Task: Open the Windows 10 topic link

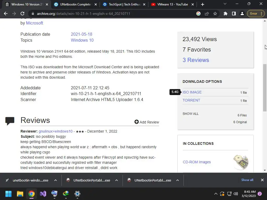Action: (x=82, y=40)
